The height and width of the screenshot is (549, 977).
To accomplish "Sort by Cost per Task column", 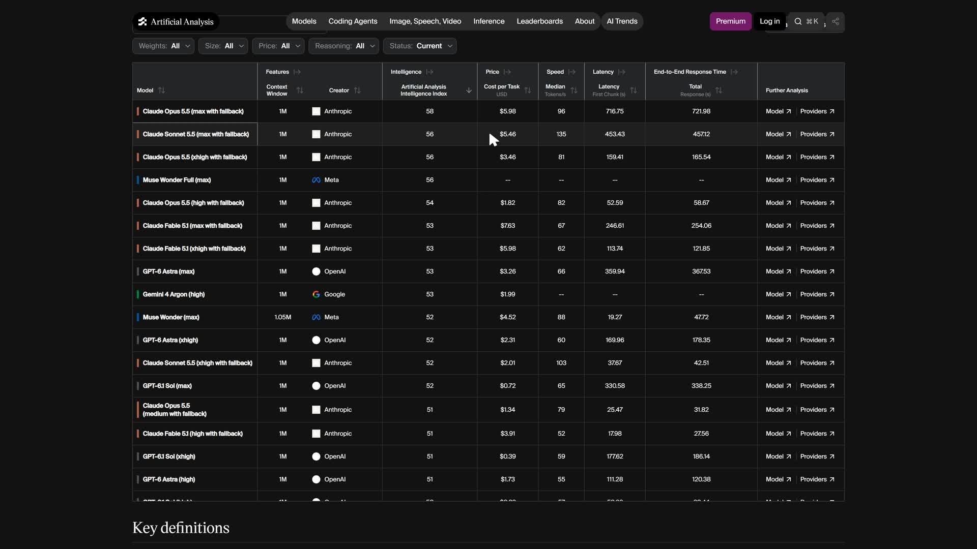I will (x=528, y=90).
